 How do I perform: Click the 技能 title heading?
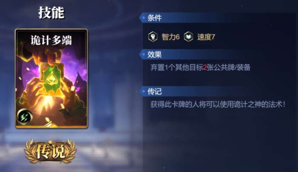click(52, 13)
